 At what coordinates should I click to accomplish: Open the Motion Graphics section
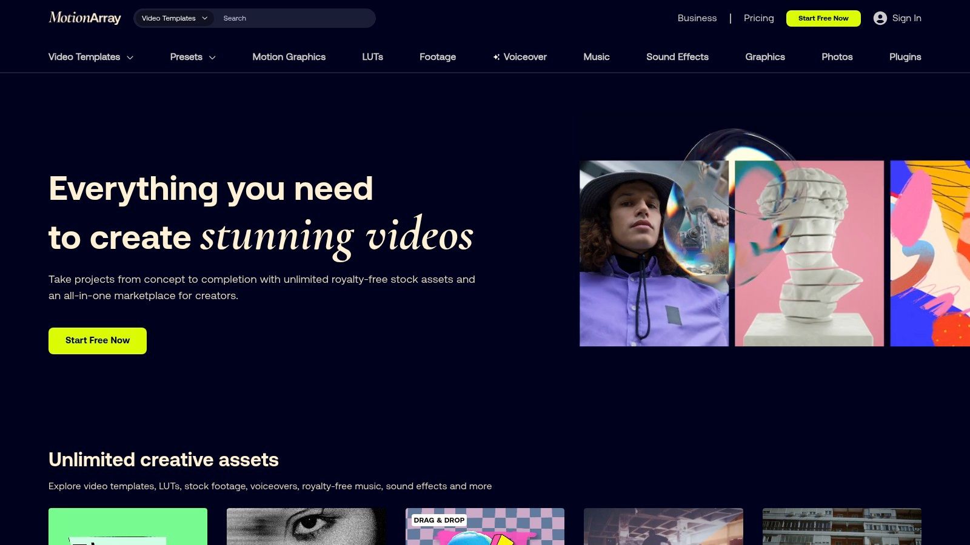(289, 57)
